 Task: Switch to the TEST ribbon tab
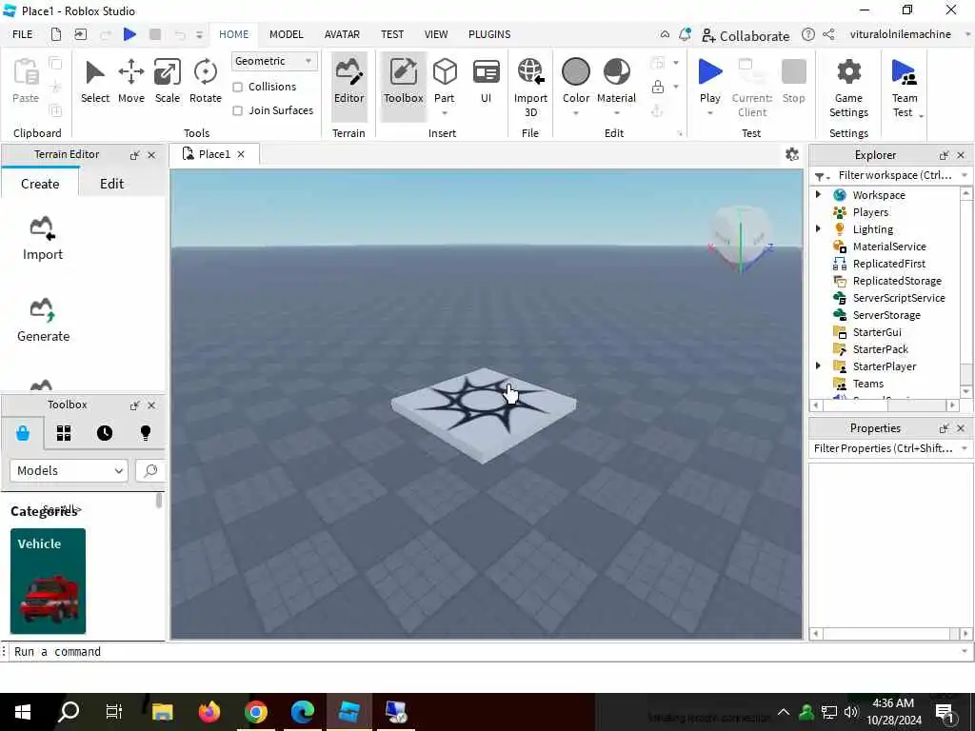(391, 34)
